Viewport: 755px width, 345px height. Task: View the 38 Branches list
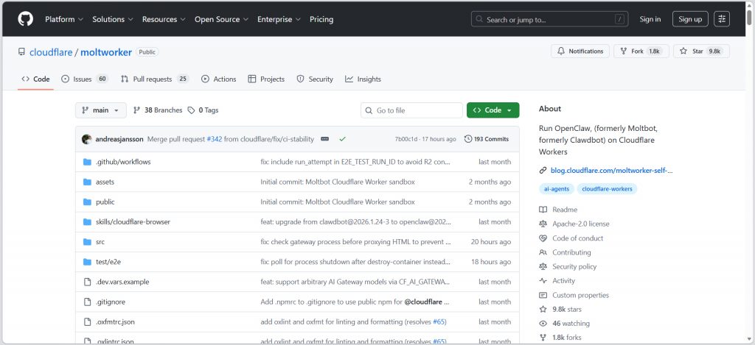158,110
